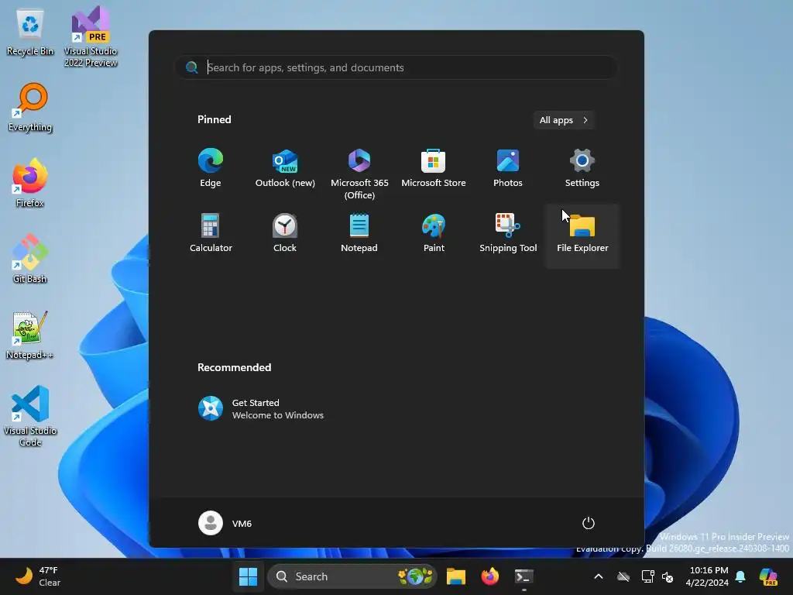Select Visual Studio 2022 Preview desktop shortcut
793x595 pixels.
pos(91,36)
